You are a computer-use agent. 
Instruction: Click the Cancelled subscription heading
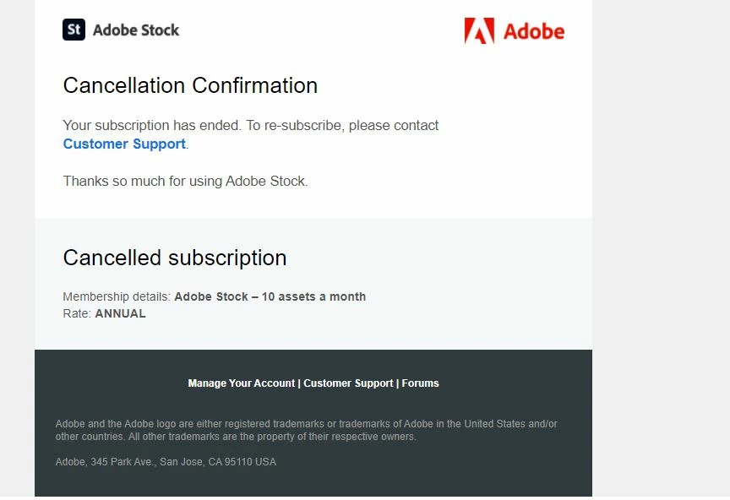(175, 258)
